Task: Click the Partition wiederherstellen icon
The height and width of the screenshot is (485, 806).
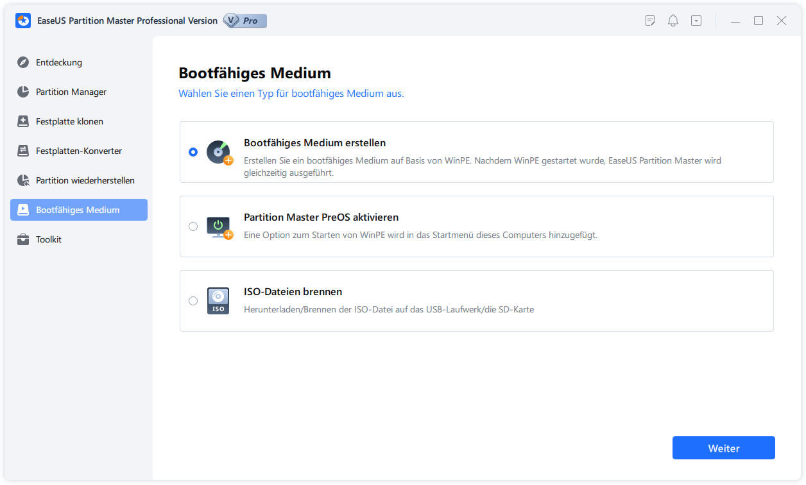Action: (23, 180)
